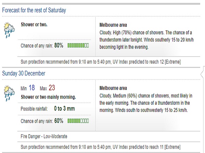Click the Min 18 temperature value
This screenshot has height=153, width=205.
coord(31,88)
